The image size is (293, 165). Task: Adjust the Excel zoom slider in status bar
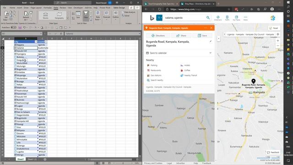[x=123, y=163]
